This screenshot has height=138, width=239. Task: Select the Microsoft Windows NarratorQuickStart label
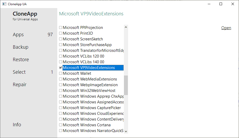[93, 131]
